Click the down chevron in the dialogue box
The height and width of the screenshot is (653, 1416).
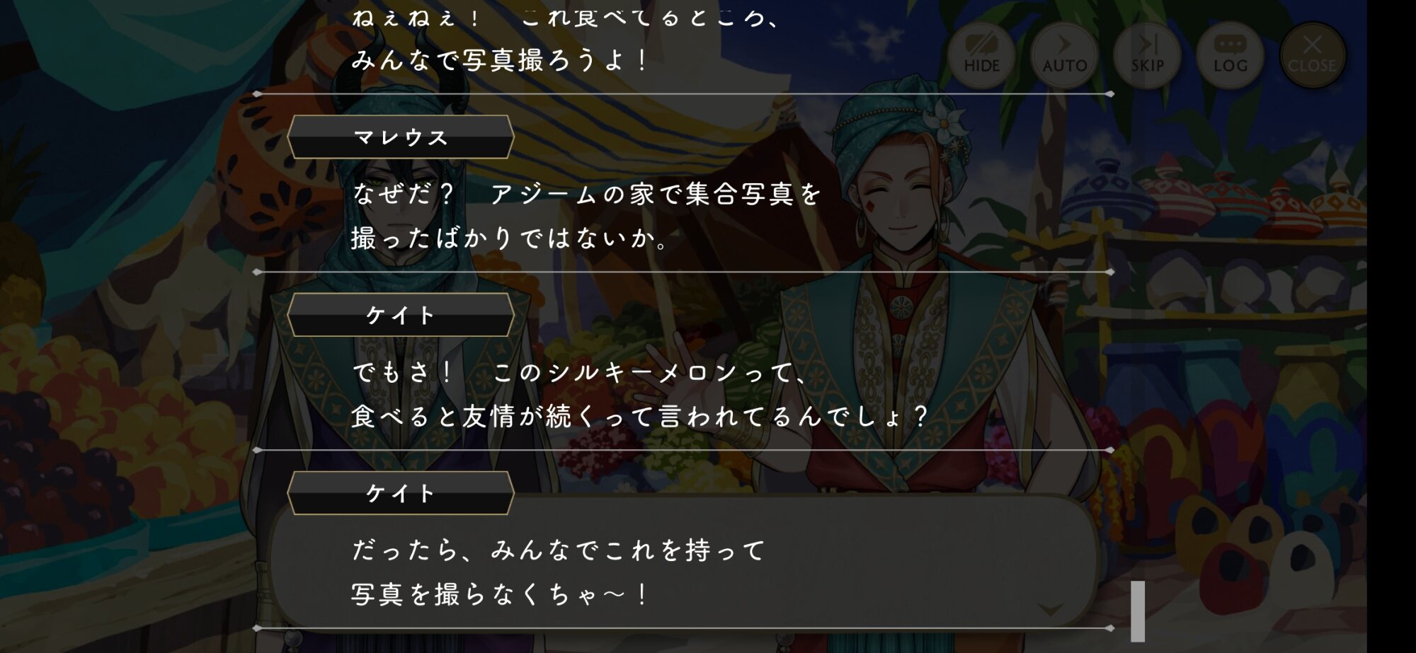1049,608
